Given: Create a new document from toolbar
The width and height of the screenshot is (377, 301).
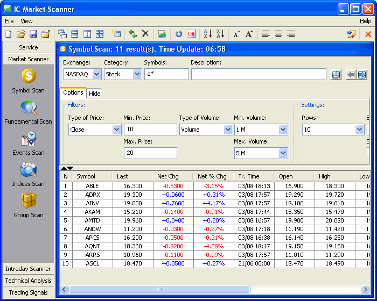Looking at the screenshot, I should (x=9, y=34).
